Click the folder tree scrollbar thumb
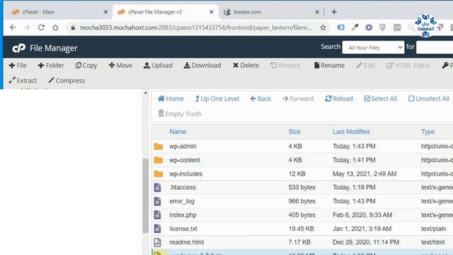This screenshot has width=453, height=255. coord(146,195)
